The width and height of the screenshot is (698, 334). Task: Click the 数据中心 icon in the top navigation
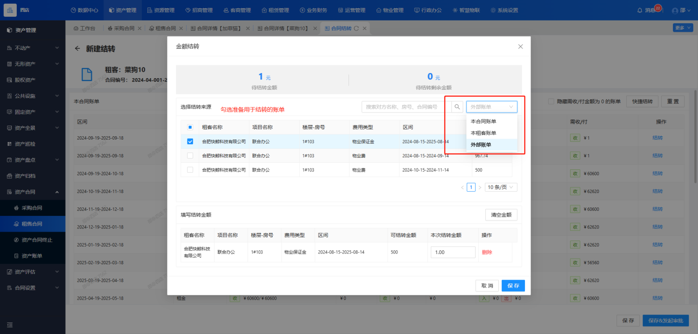73,10
